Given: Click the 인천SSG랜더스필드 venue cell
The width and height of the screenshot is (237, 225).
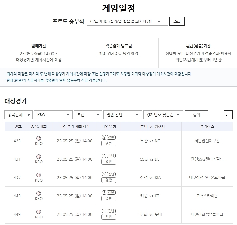Looking at the screenshot, I should pyautogui.click(x=207, y=159).
